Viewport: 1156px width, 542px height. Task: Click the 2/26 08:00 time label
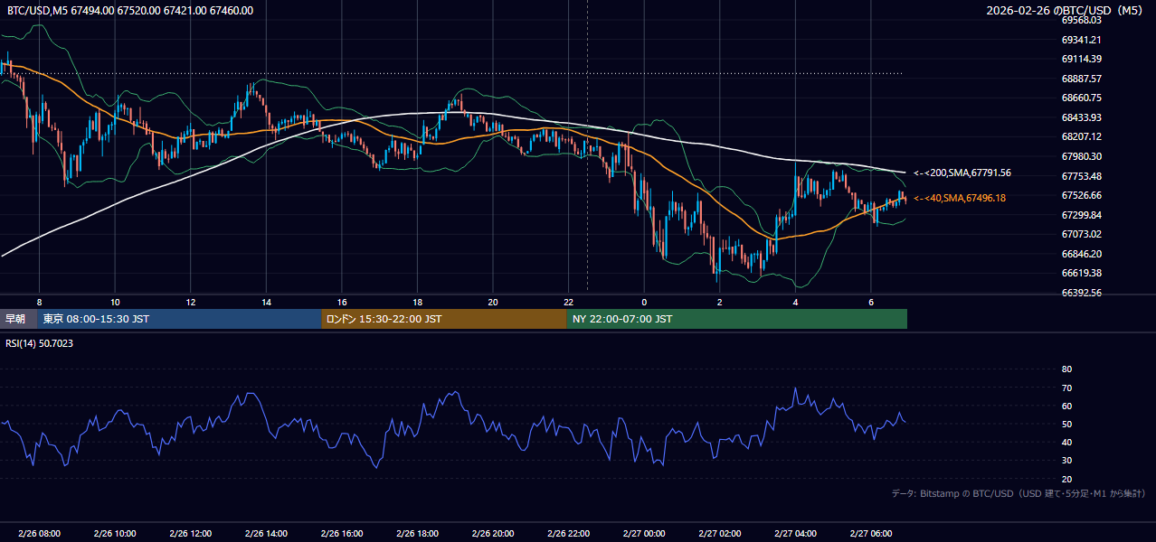click(x=39, y=534)
